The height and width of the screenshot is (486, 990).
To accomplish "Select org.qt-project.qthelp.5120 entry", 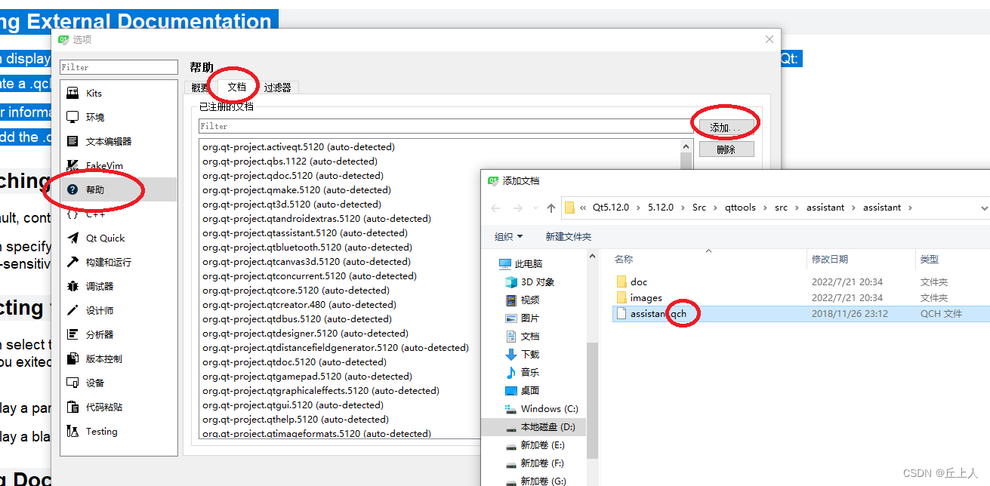I will (295, 420).
